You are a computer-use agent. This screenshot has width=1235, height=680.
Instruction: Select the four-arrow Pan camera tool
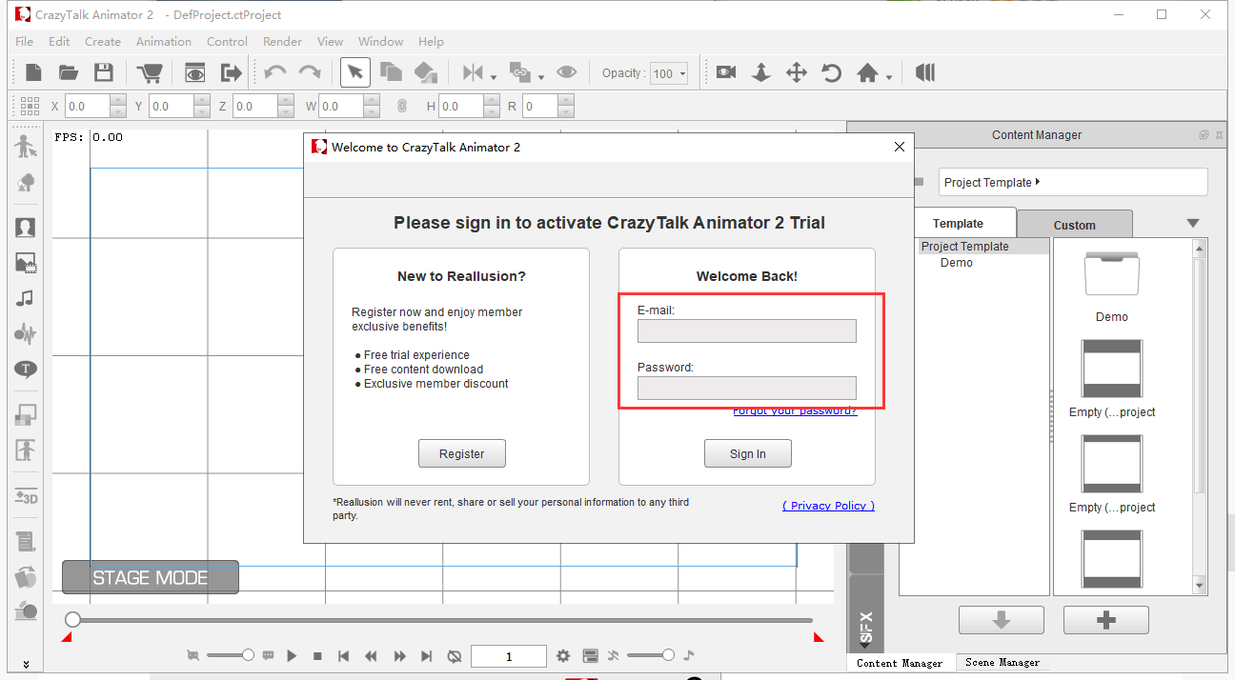(x=797, y=72)
